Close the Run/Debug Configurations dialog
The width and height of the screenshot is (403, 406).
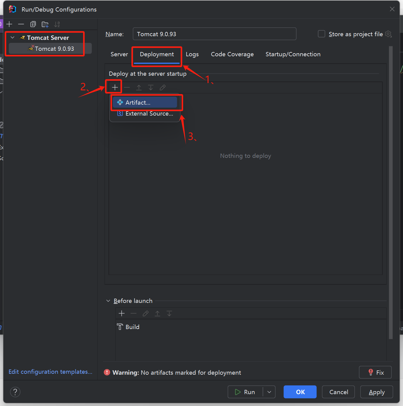tap(392, 9)
